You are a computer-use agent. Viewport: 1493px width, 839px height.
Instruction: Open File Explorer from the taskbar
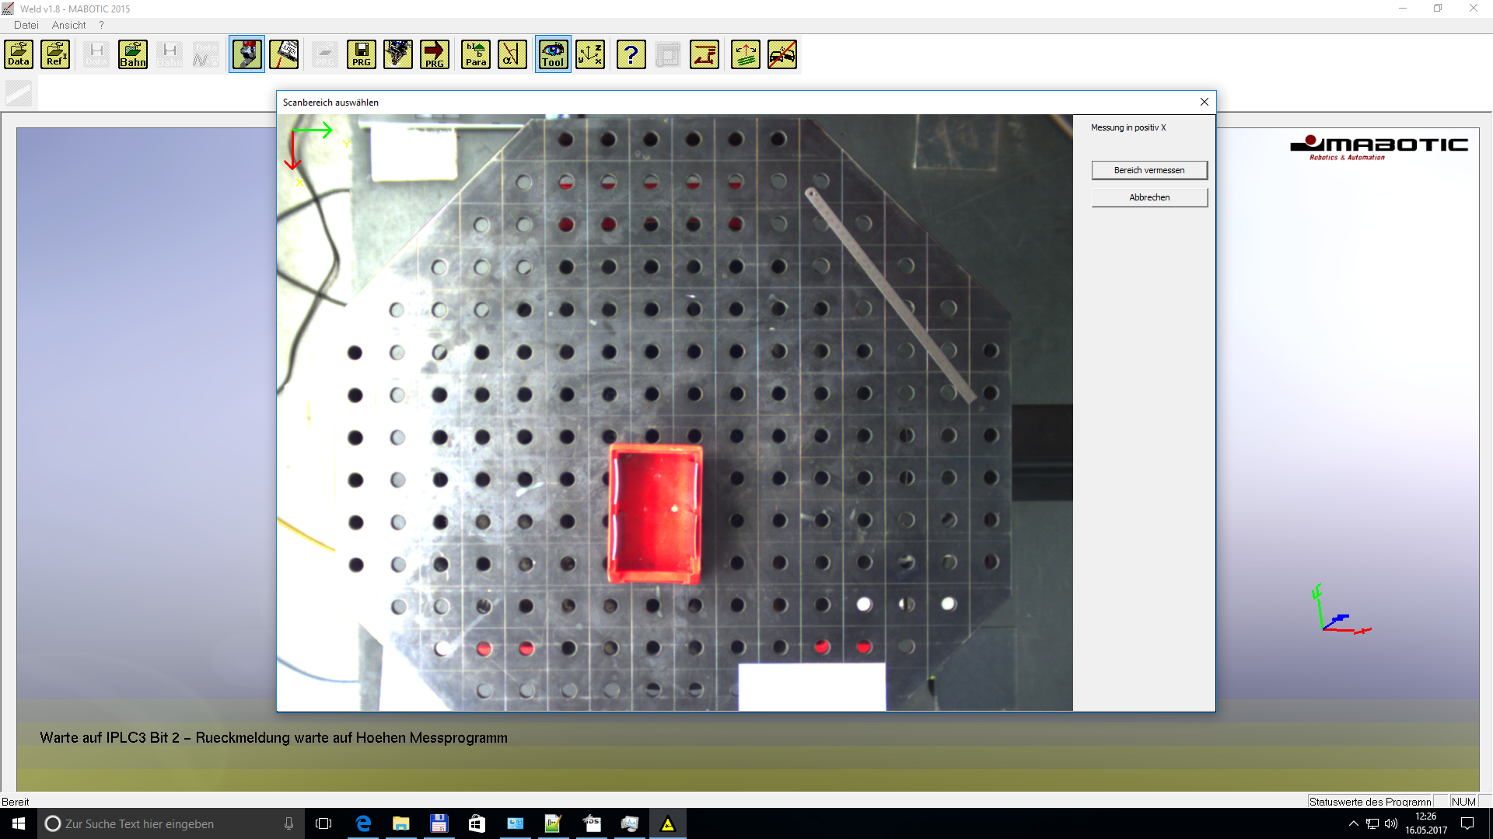pos(401,823)
